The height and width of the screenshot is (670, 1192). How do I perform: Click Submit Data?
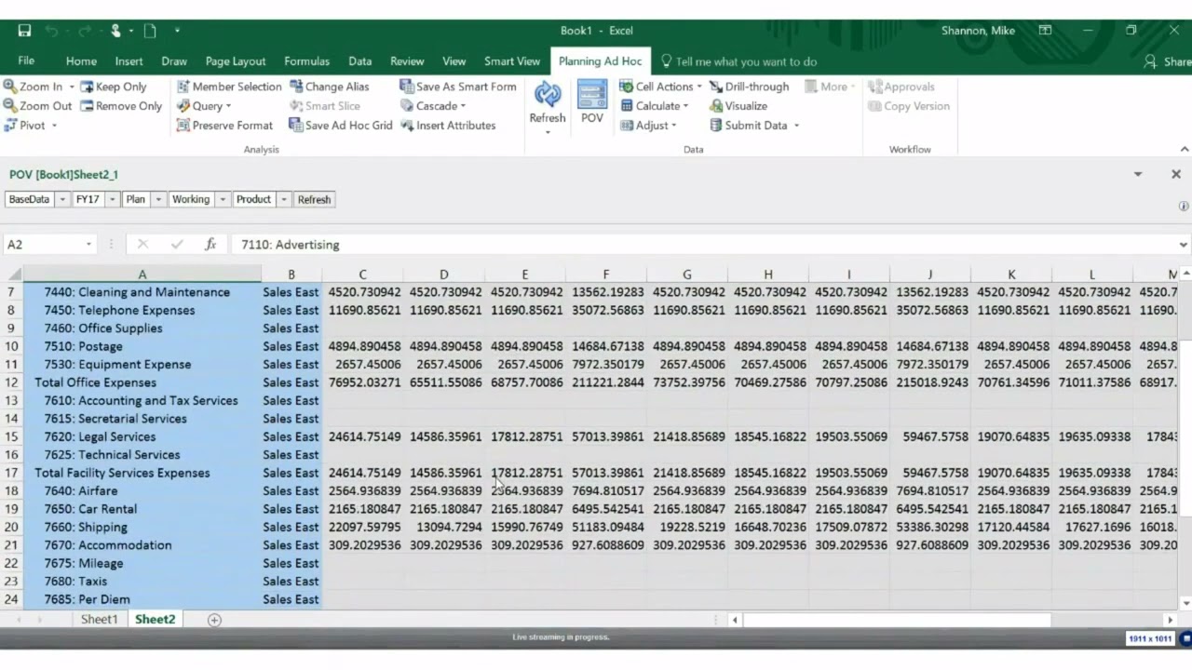point(754,126)
